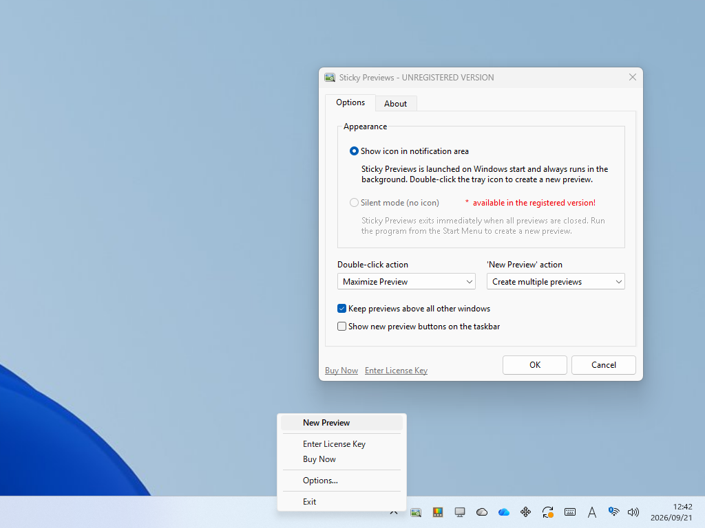Image resolution: width=705 pixels, height=528 pixels.
Task: Switch to the About tab
Action: tap(396, 104)
